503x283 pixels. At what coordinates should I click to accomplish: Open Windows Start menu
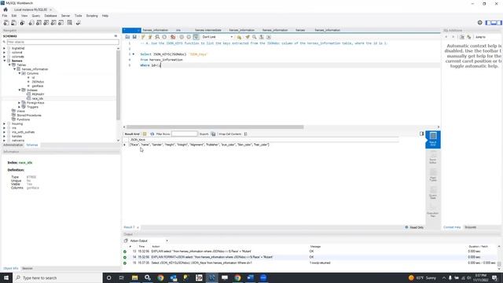pyautogui.click(x=6, y=277)
